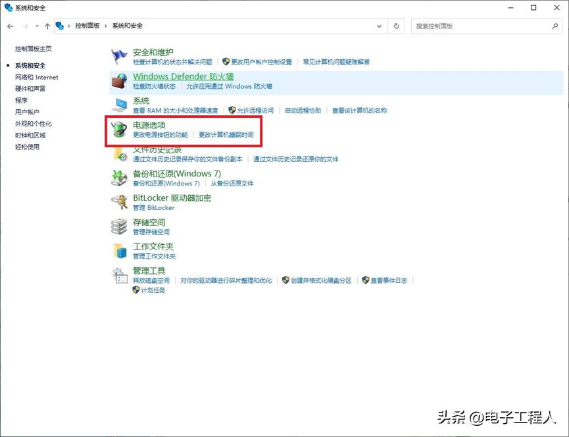Click the 文件历史记录 icon
This screenshot has height=437, width=569.
(x=120, y=153)
